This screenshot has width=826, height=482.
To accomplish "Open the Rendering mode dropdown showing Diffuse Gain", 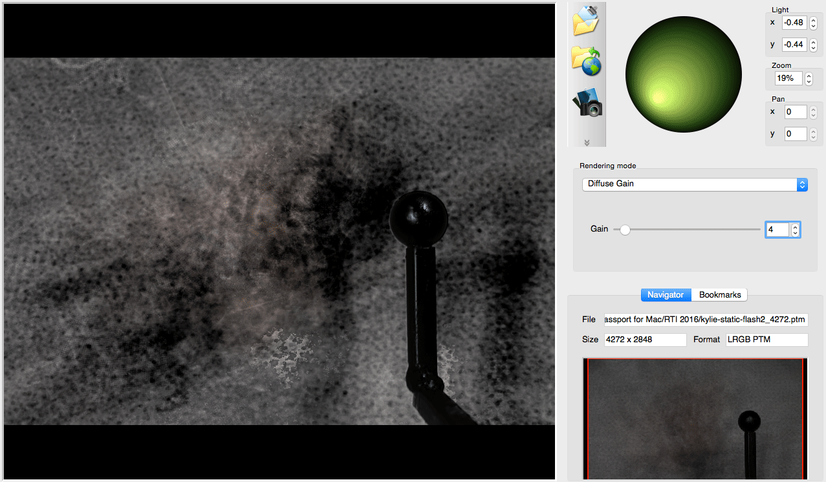I will (x=695, y=184).
